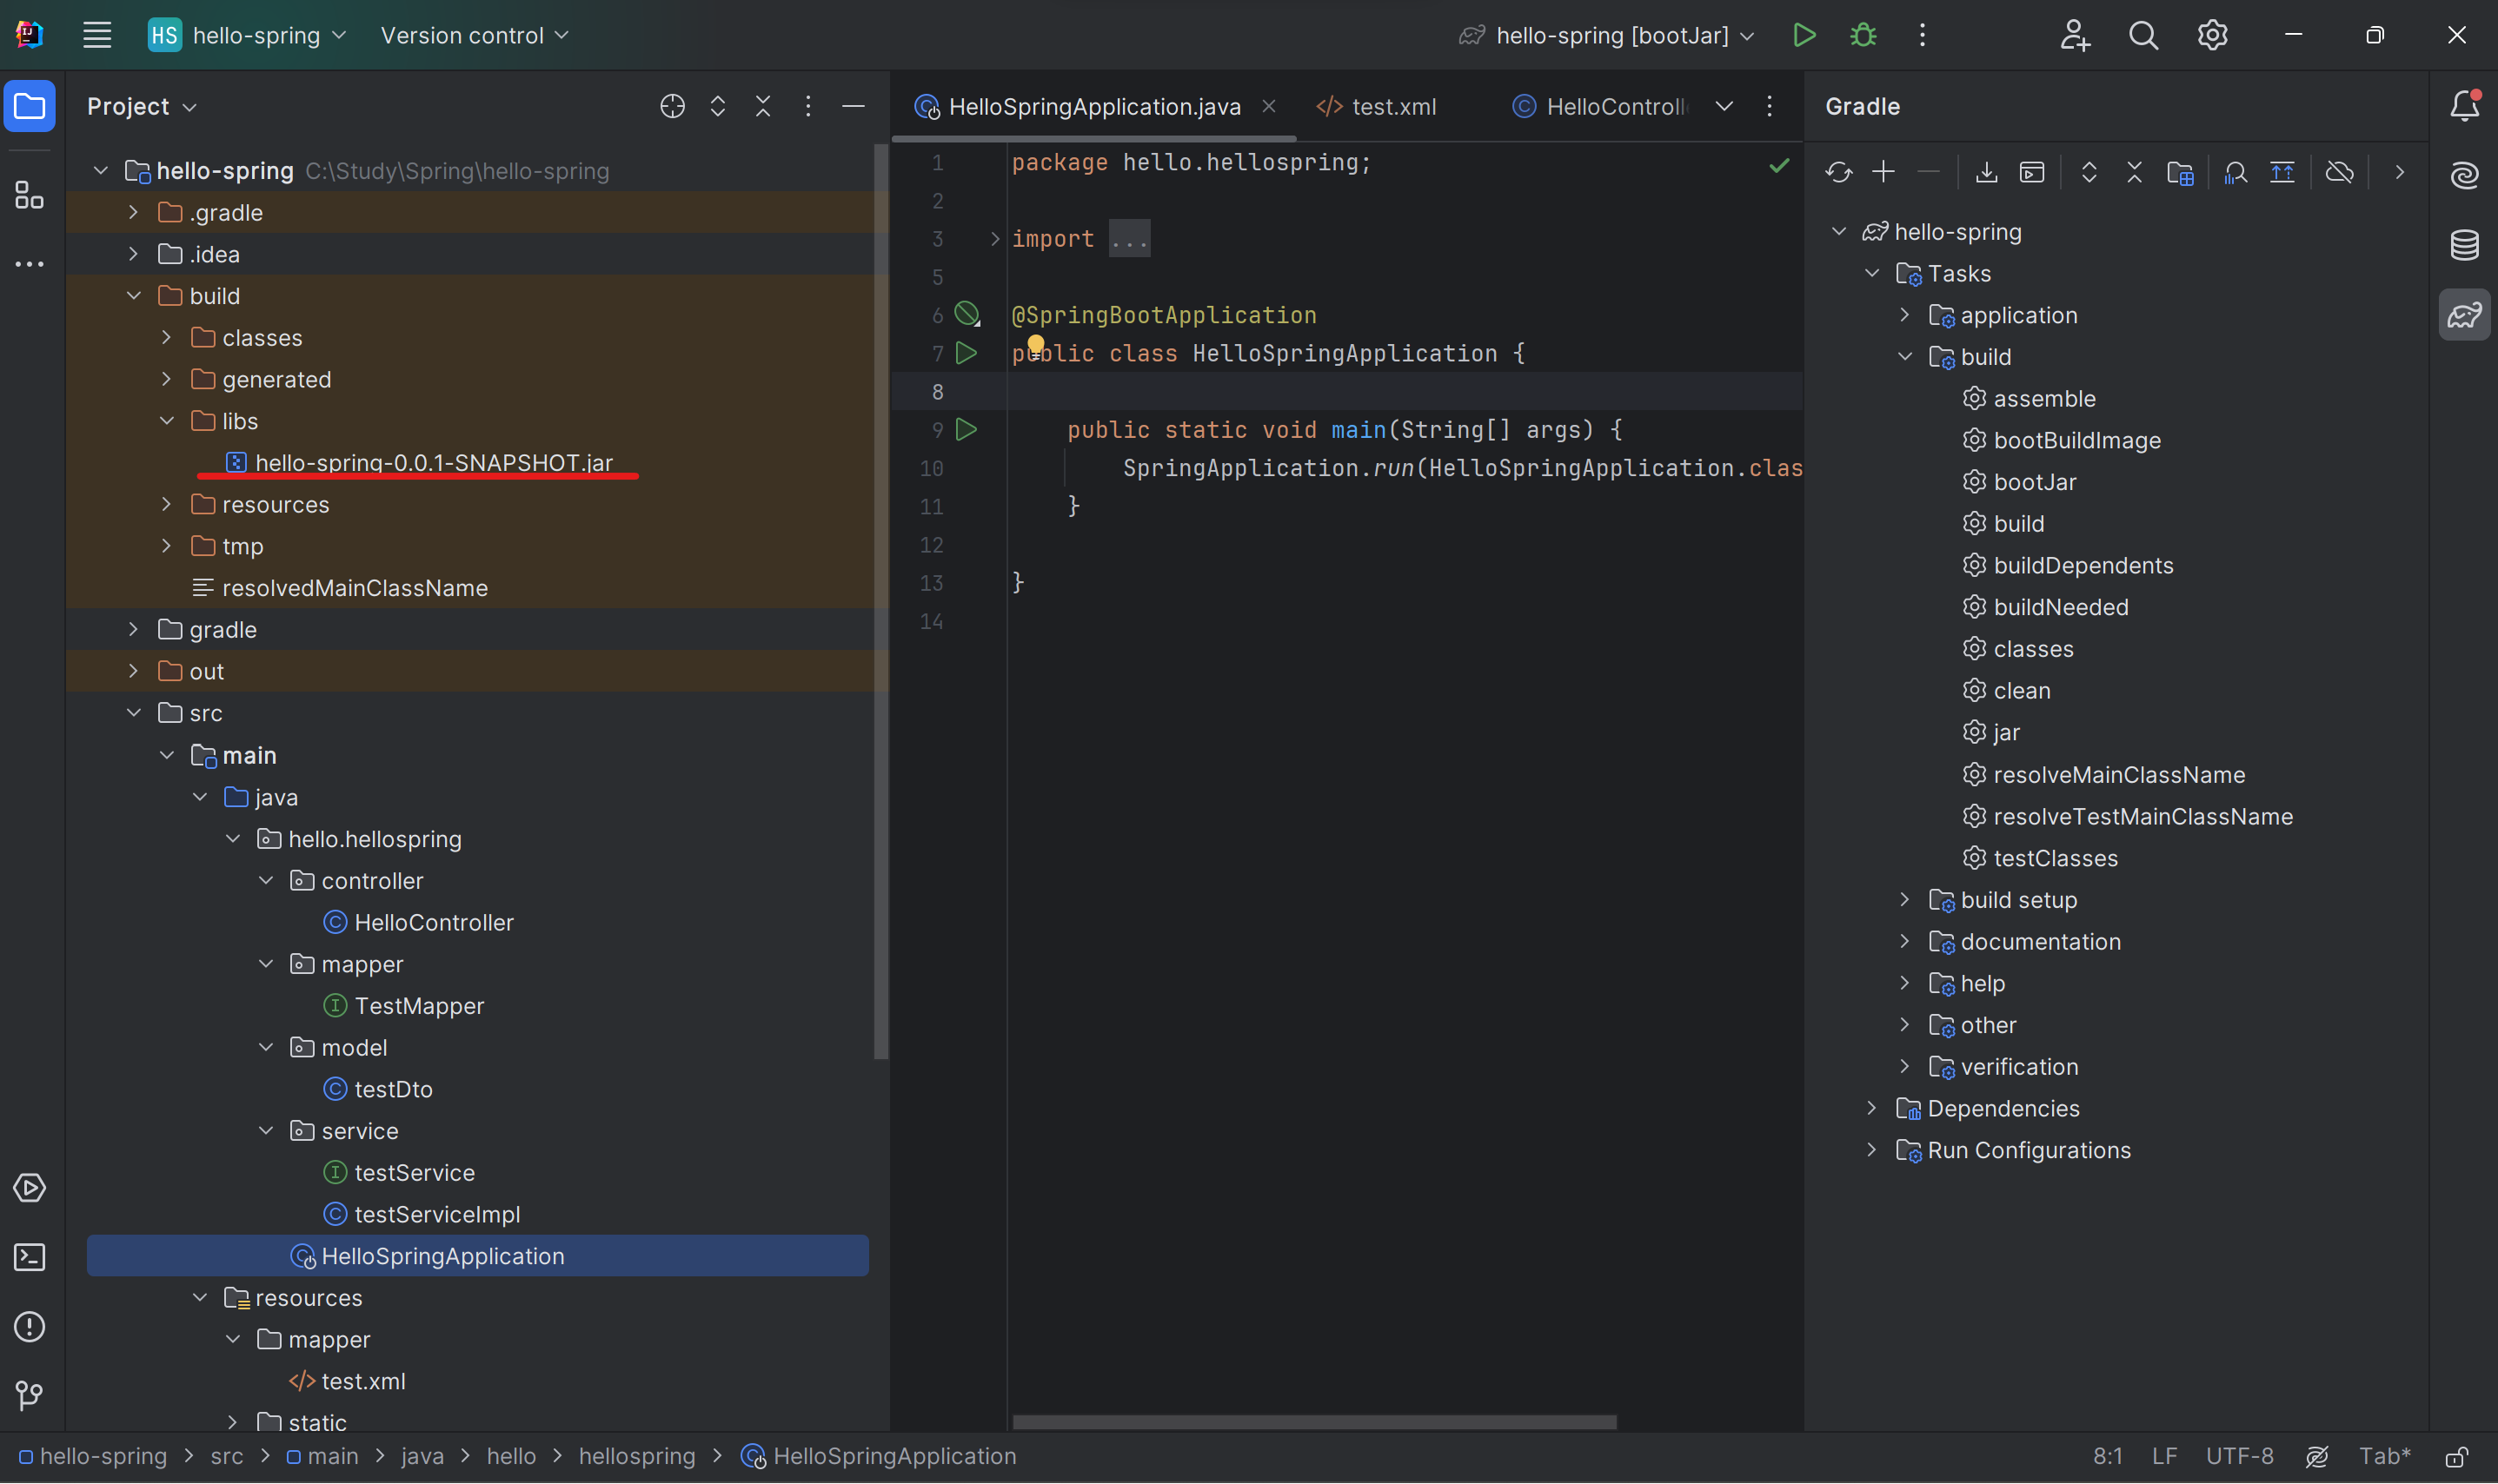
Task: Run hello-spring with the green play button
Action: (x=1804, y=35)
